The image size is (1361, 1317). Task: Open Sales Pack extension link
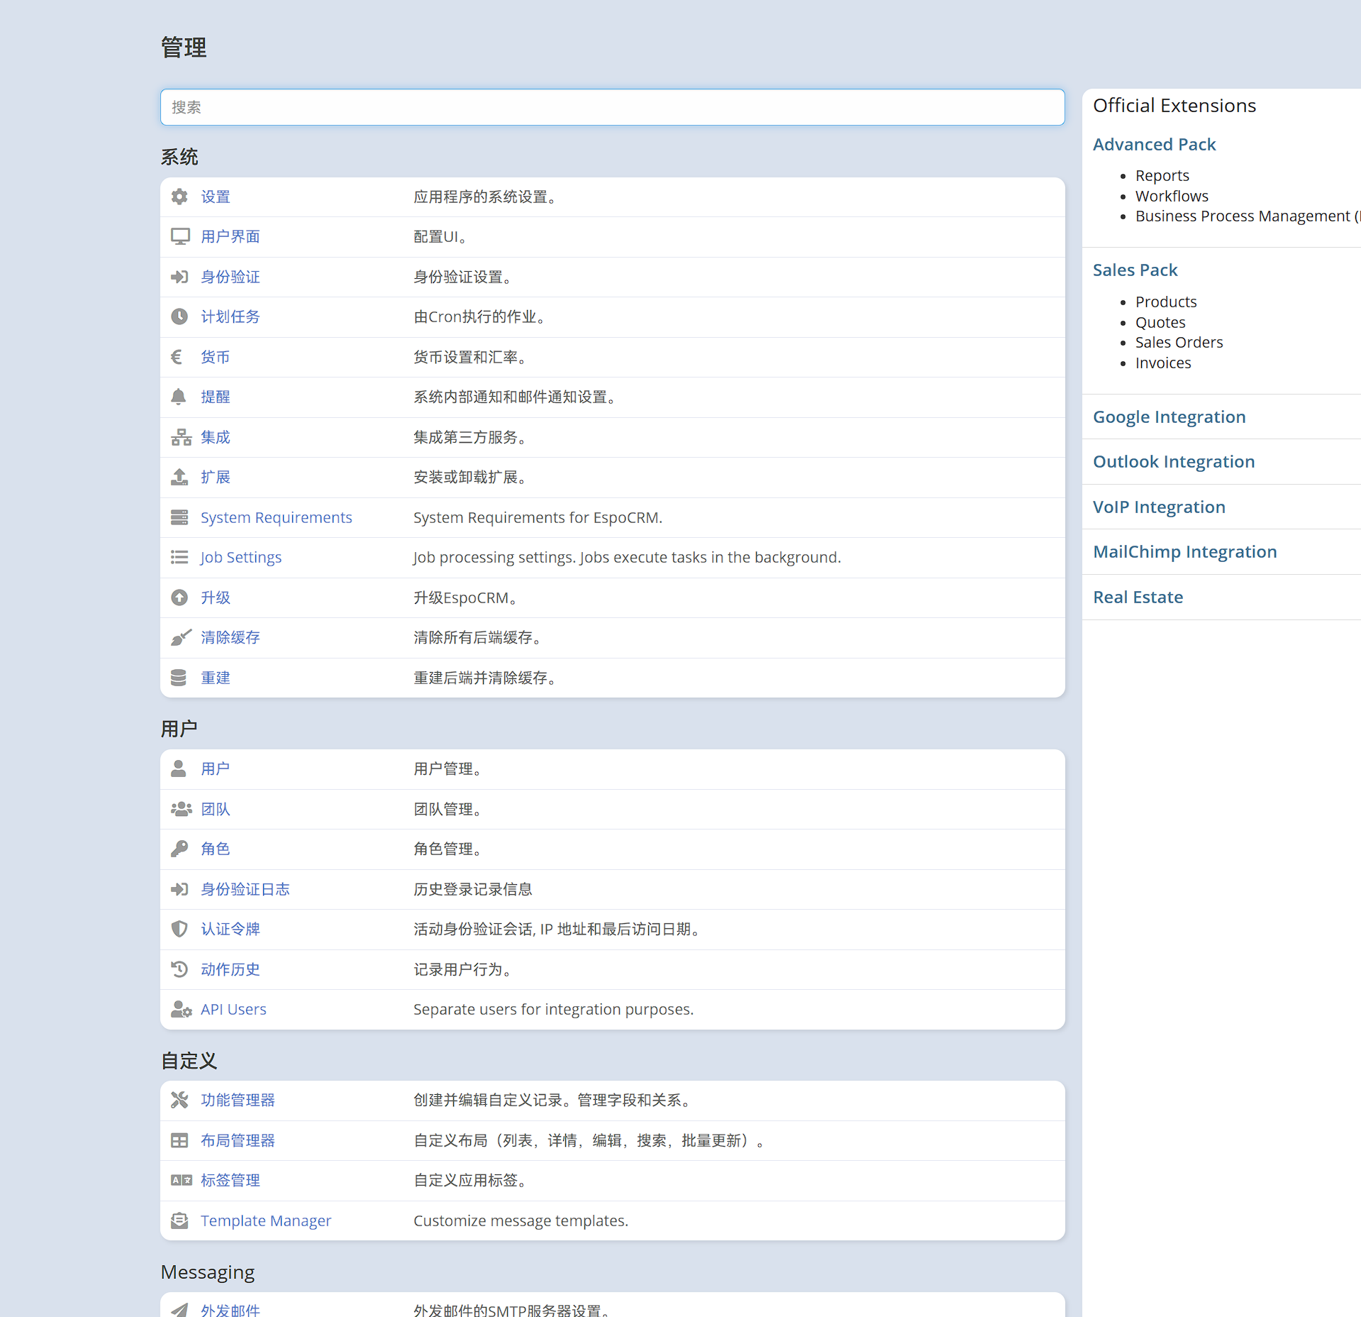pos(1135,270)
